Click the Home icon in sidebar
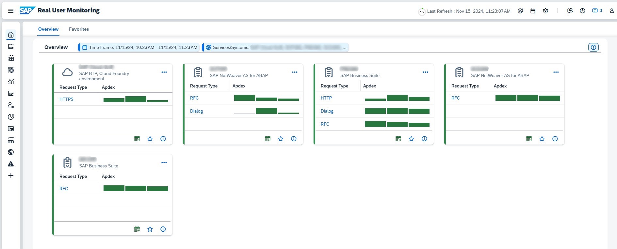617x249 pixels. (x=11, y=35)
